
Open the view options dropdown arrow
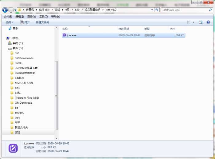click(x=193, y=22)
